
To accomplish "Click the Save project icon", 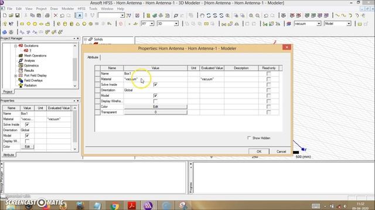I will click(x=17, y=16).
